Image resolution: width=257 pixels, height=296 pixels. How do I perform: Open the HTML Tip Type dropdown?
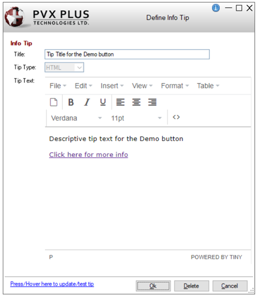(64, 67)
